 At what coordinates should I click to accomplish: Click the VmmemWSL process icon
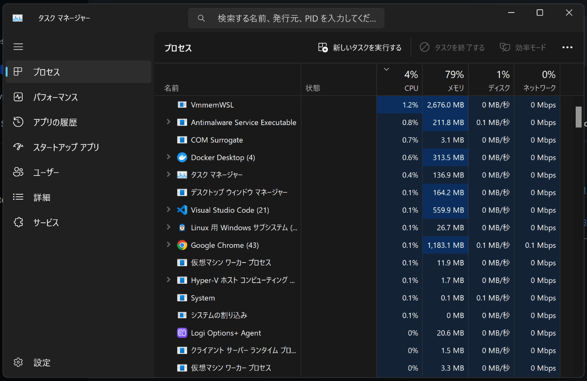[x=182, y=105]
